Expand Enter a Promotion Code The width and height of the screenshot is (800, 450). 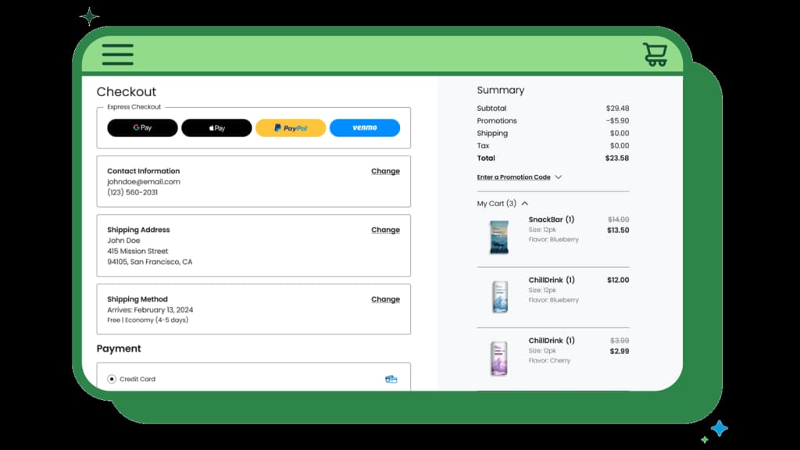tap(513, 177)
